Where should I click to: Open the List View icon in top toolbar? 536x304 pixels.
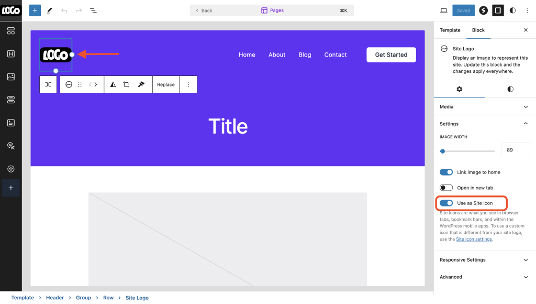[93, 10]
